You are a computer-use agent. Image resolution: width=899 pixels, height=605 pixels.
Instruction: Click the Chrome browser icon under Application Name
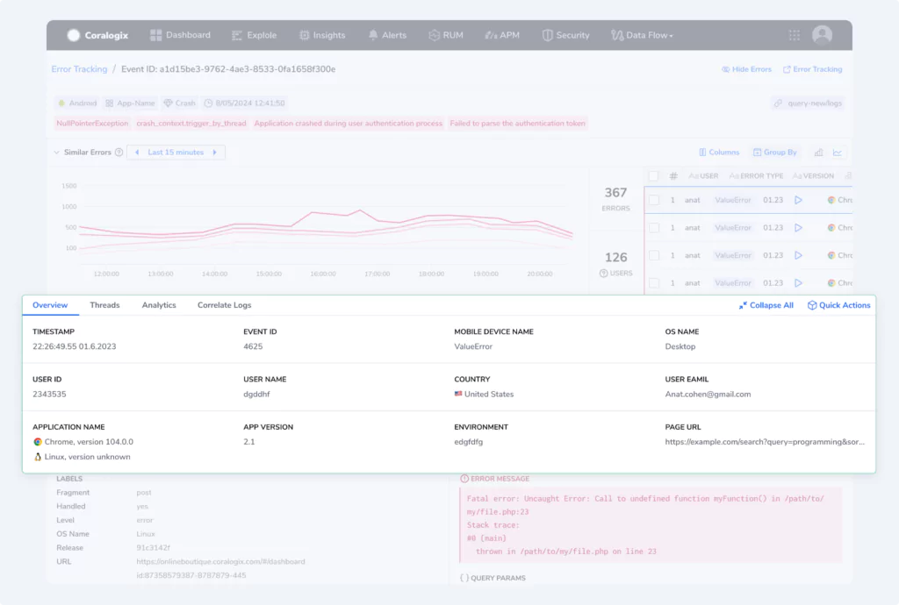38,442
